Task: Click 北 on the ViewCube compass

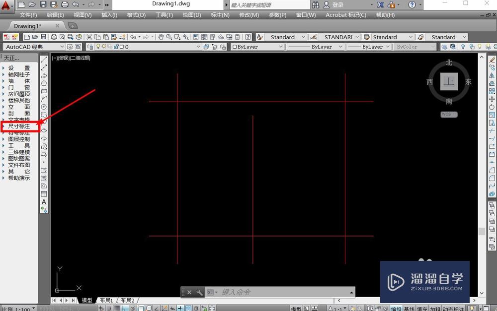Action: point(449,62)
